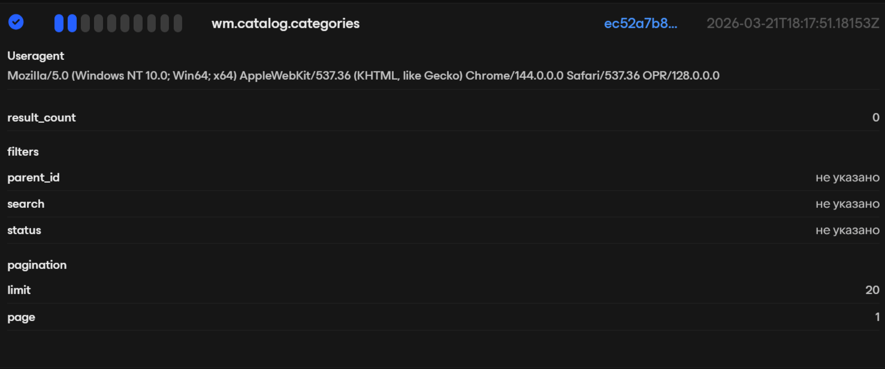
Task: Click the search filter row label
Action: (x=26, y=204)
